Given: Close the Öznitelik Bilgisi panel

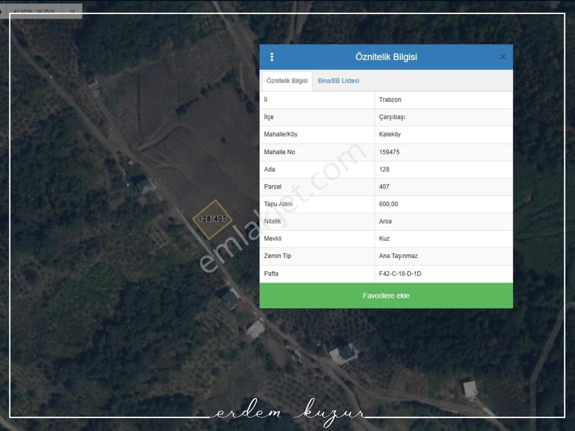Looking at the screenshot, I should click(503, 57).
